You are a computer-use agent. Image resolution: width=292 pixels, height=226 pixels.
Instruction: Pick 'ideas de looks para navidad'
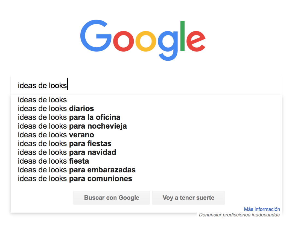(146, 152)
